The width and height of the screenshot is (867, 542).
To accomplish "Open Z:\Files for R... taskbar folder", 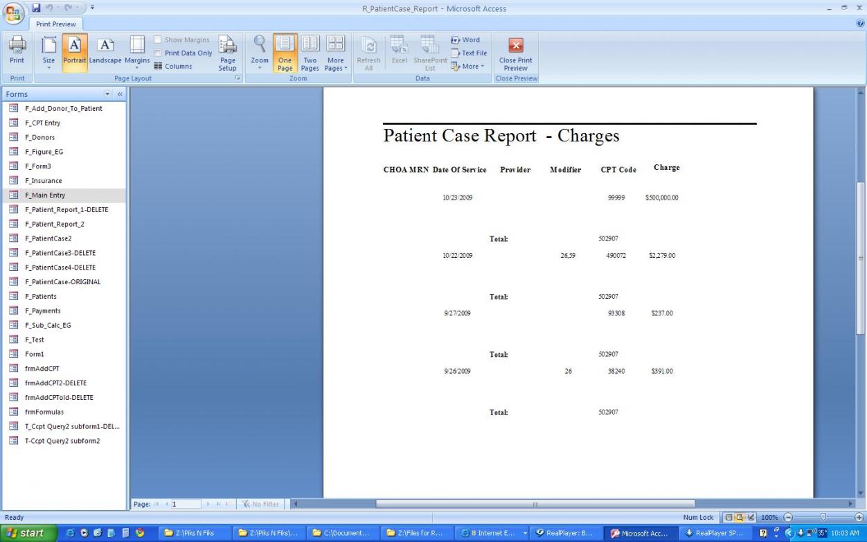I will (x=418, y=533).
